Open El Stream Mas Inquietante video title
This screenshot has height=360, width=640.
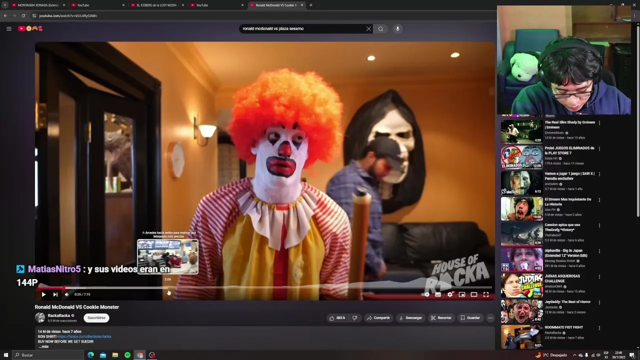click(568, 201)
